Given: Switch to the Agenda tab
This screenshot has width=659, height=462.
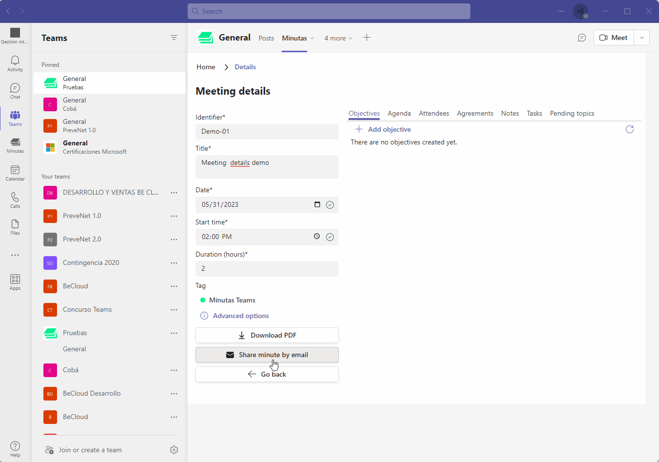Looking at the screenshot, I should click(399, 113).
